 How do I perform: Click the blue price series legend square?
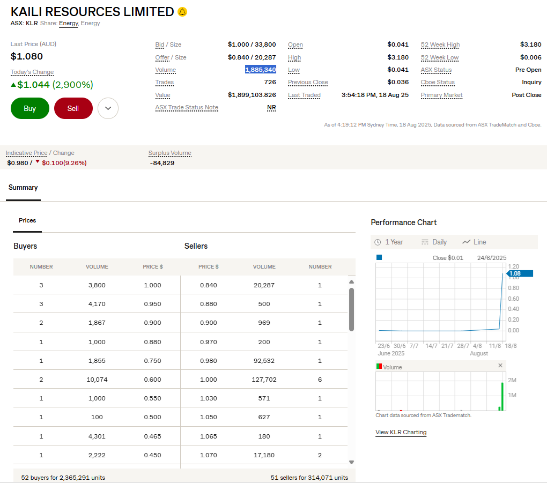pos(379,258)
